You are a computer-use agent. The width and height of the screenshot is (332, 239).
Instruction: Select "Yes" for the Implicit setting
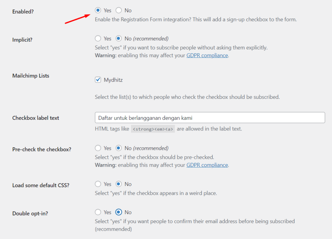click(98, 38)
